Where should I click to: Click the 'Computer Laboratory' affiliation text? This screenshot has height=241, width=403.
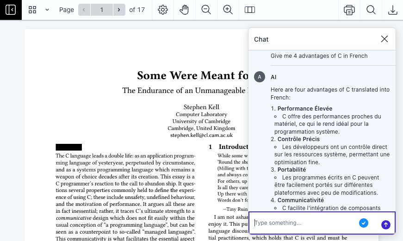click(x=201, y=114)
